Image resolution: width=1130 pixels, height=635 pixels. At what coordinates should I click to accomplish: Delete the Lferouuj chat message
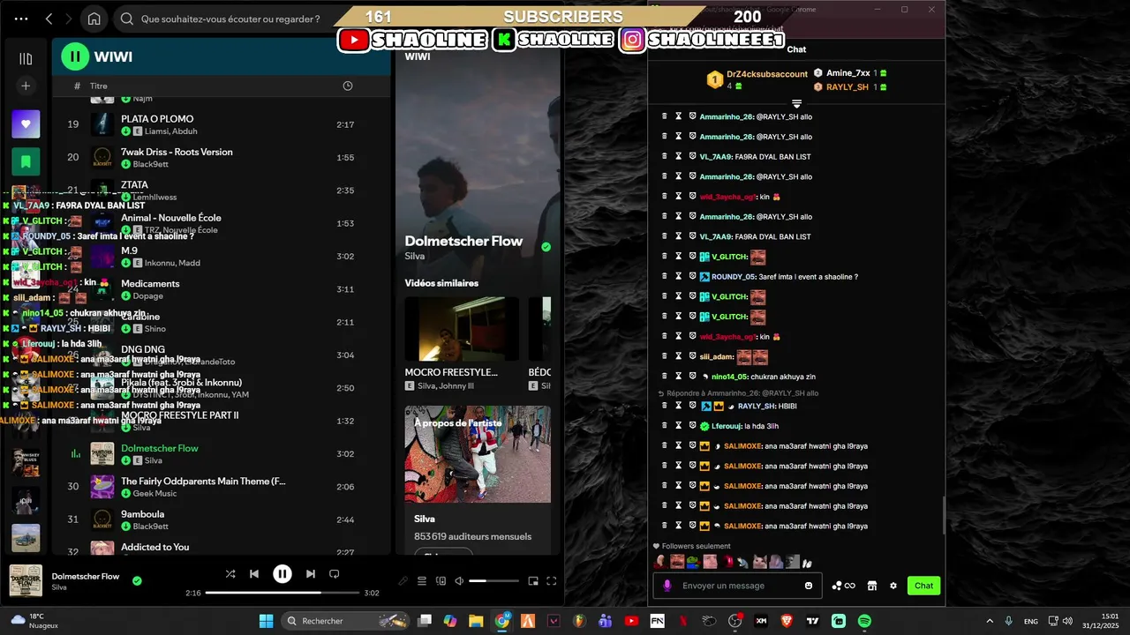665,426
